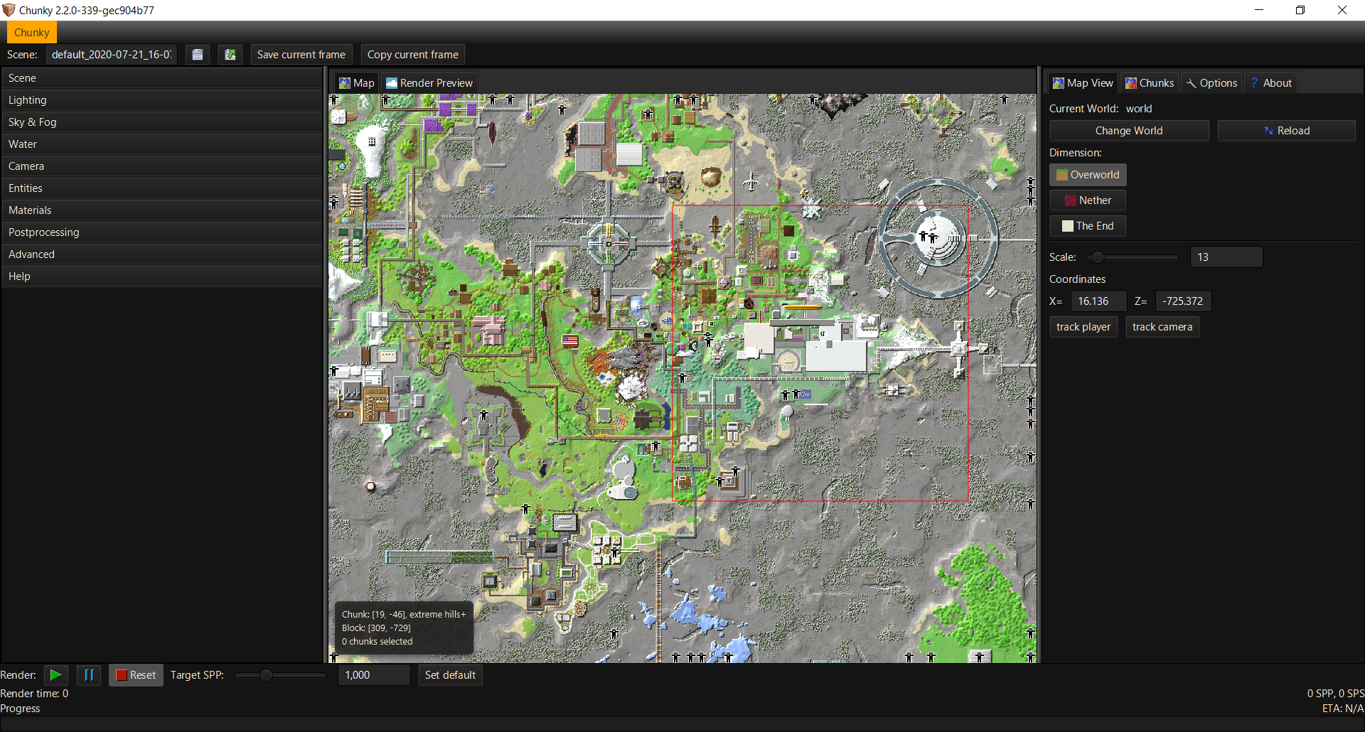Click the track player button
This screenshot has height=732, width=1365.
pyautogui.click(x=1083, y=327)
